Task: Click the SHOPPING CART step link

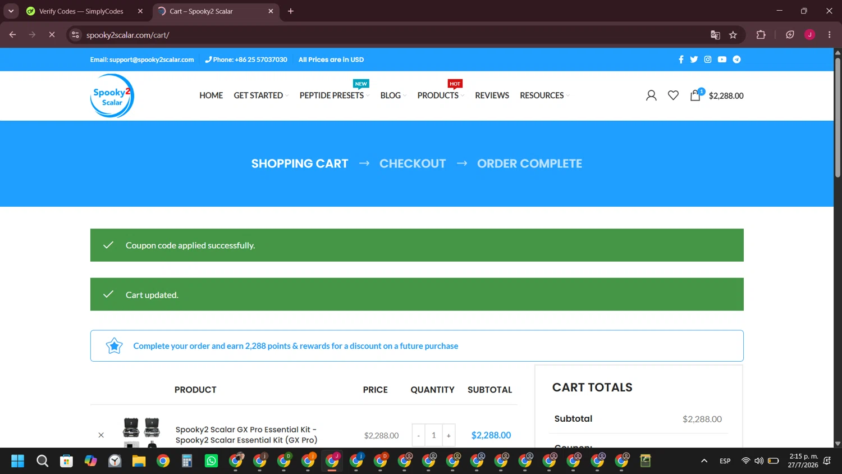Action: (300, 163)
